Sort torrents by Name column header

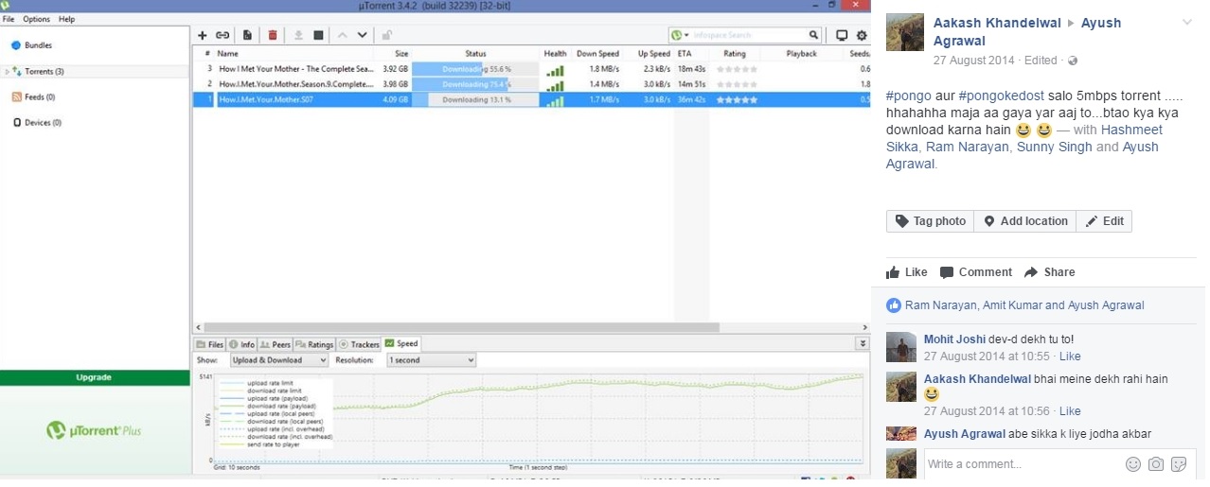[227, 54]
